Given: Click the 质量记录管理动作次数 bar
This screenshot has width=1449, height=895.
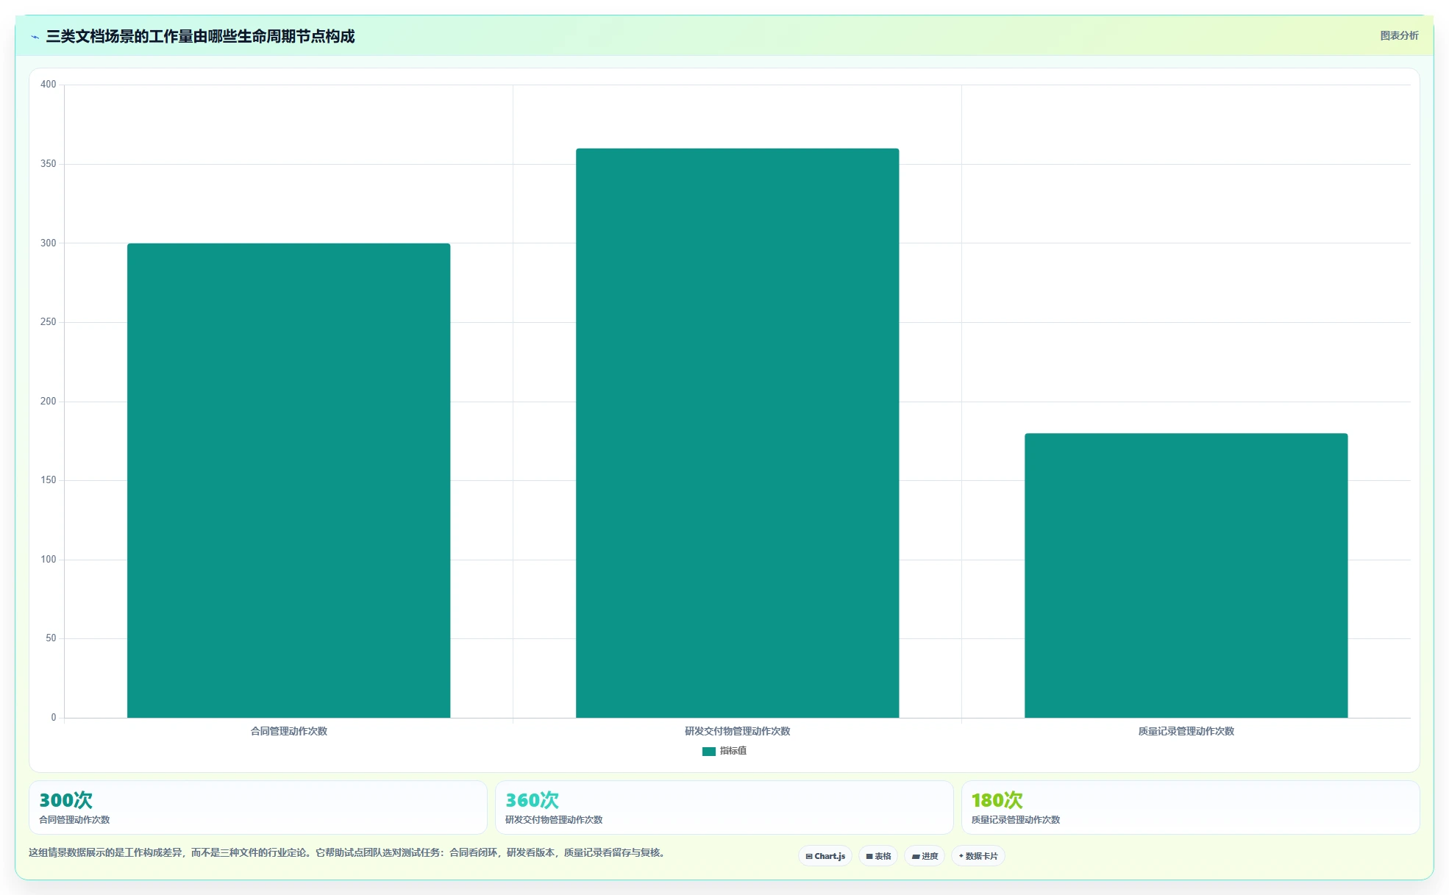Looking at the screenshot, I should tap(1186, 575).
